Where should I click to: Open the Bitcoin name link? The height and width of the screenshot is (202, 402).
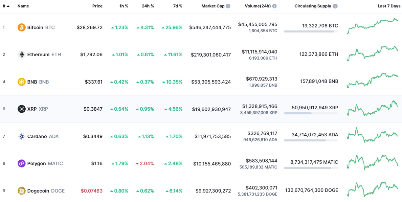tap(35, 27)
